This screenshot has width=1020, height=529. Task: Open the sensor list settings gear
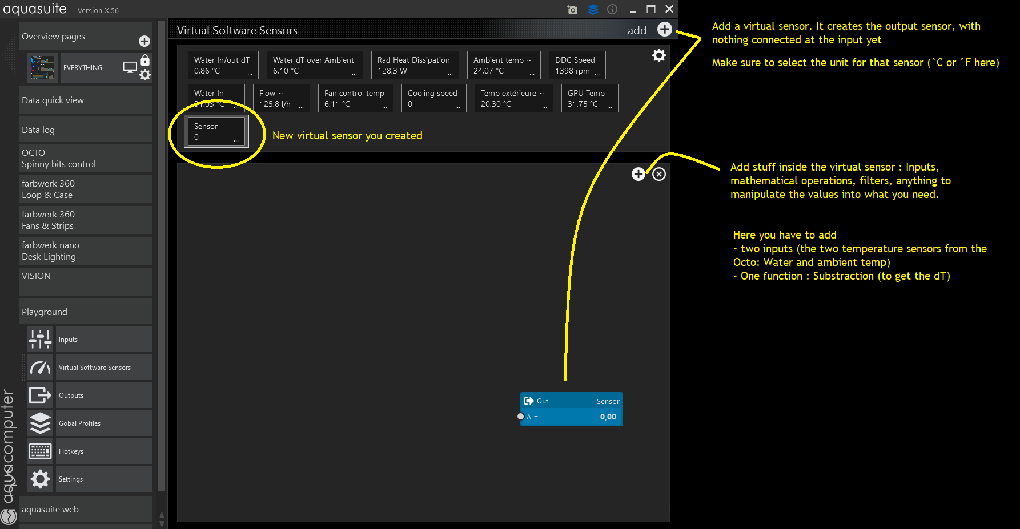click(659, 55)
